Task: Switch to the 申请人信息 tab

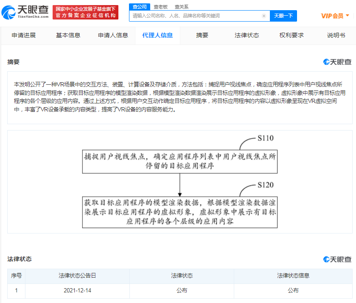Action: pos(113,36)
